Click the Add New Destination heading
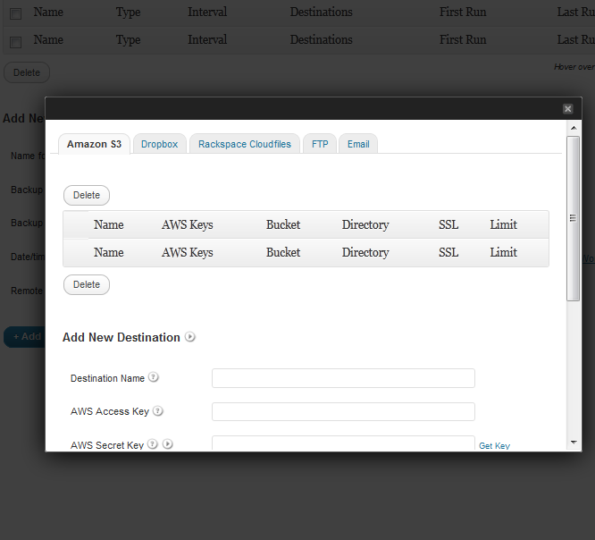 click(121, 337)
